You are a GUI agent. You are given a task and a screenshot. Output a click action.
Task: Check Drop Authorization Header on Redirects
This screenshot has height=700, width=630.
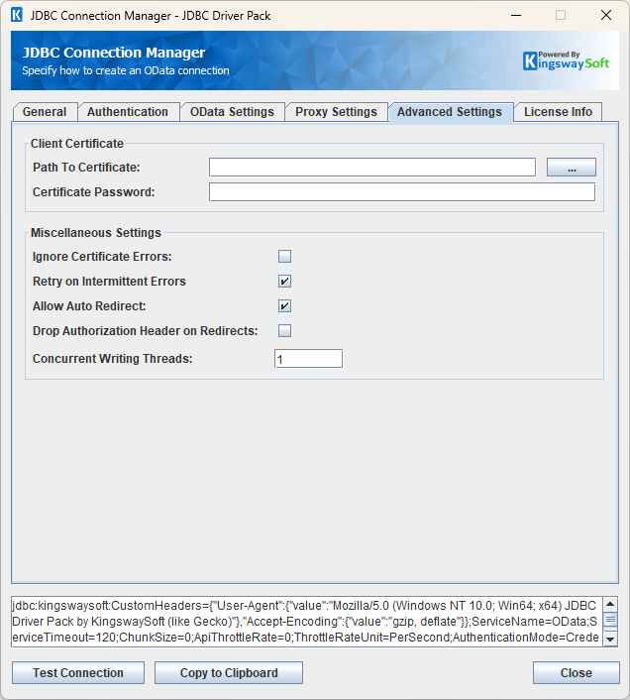click(x=284, y=331)
